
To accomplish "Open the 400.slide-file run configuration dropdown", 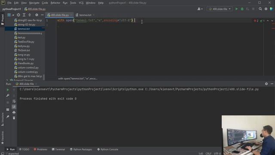I will (220, 9).
